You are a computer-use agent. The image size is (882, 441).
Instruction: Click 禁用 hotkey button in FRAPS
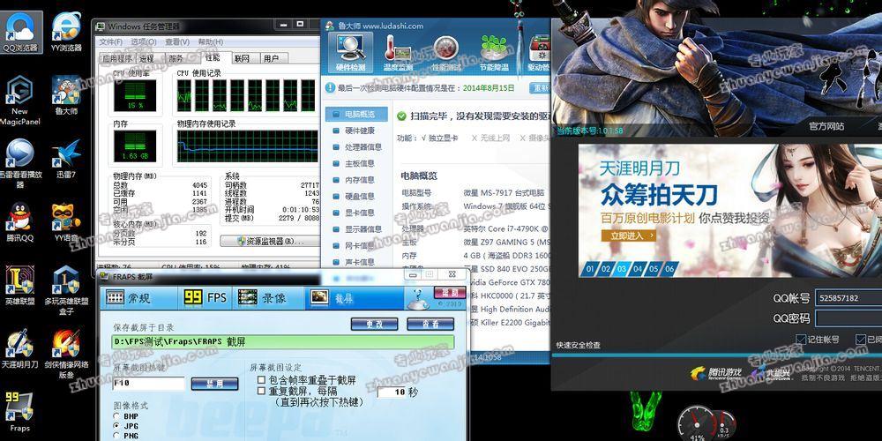[214, 385]
